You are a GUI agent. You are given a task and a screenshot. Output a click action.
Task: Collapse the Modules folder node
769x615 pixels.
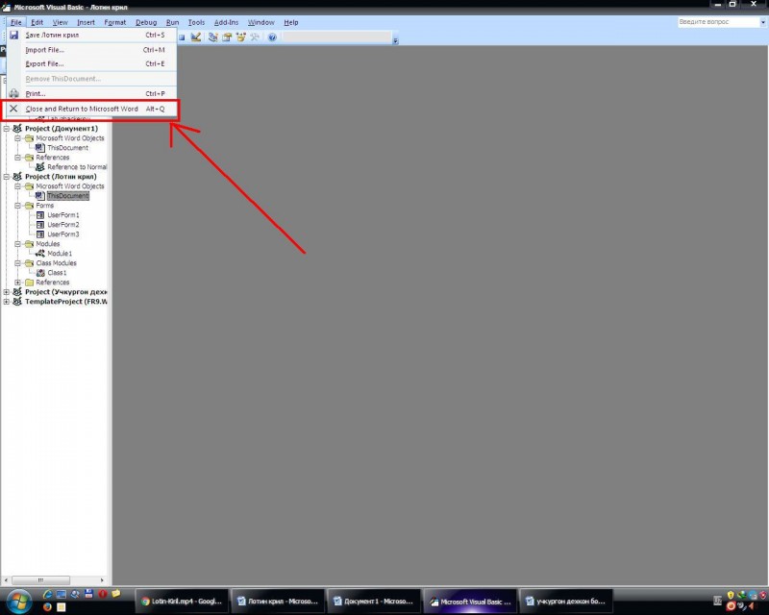pos(17,244)
